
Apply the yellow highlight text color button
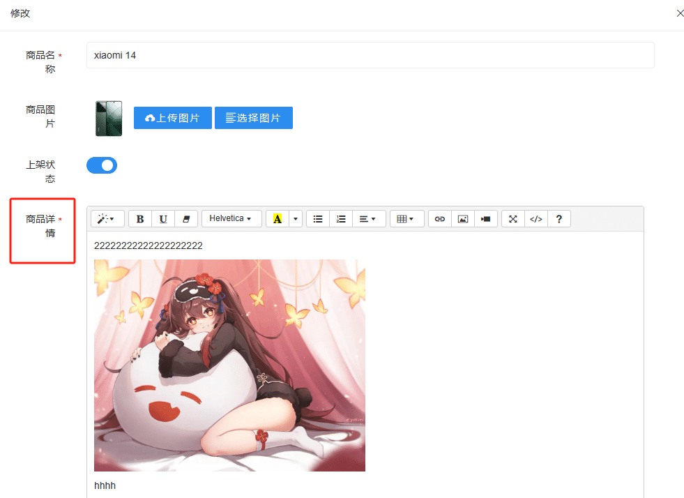point(278,219)
